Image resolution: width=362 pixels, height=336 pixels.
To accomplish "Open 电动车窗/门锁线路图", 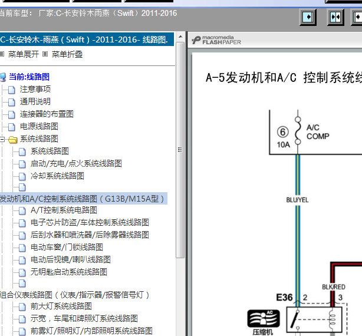I will 67,248.
